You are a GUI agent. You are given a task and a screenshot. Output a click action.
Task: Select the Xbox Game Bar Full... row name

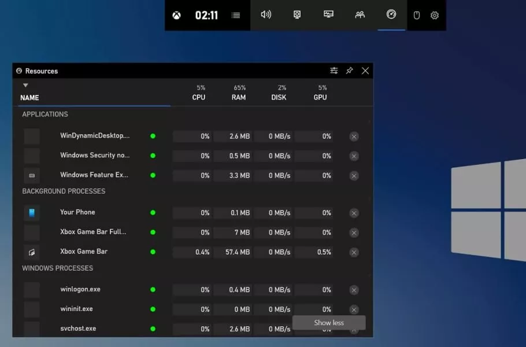(x=93, y=231)
